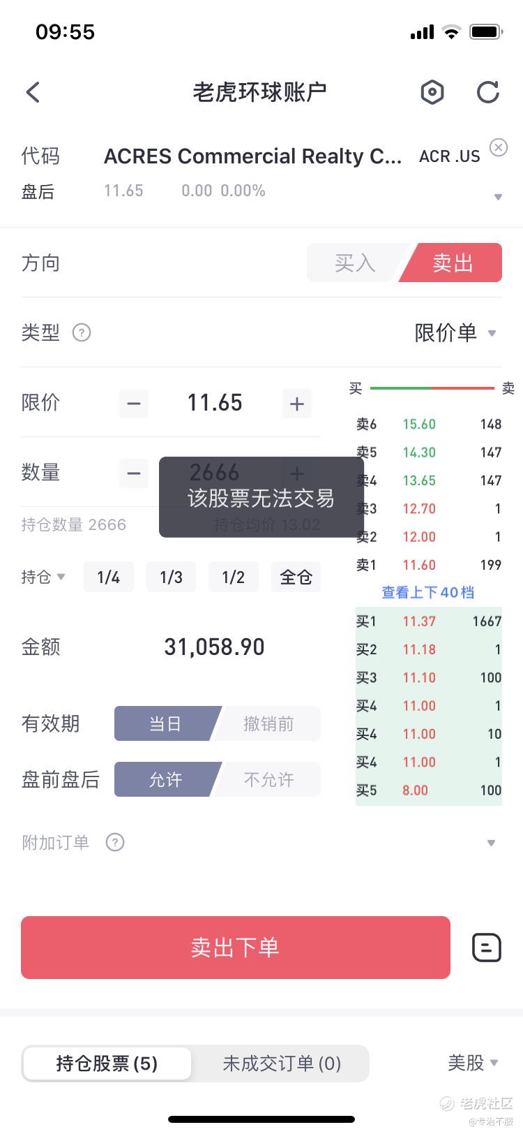This screenshot has width=523, height=1134.
Task: Tap the ACR .US ticker code
Action: click(449, 156)
